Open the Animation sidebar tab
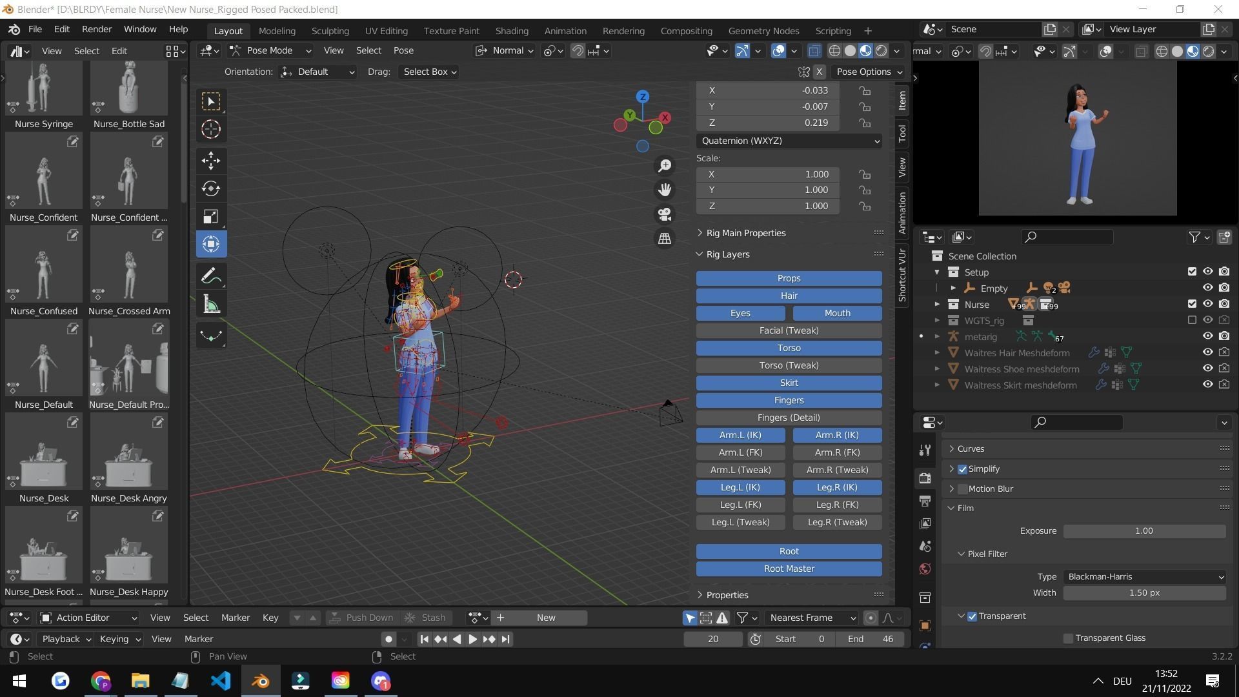This screenshot has width=1239, height=697. pyautogui.click(x=902, y=212)
